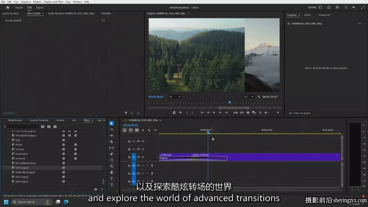
Task: Select the Slip tool
Action: click(112, 148)
